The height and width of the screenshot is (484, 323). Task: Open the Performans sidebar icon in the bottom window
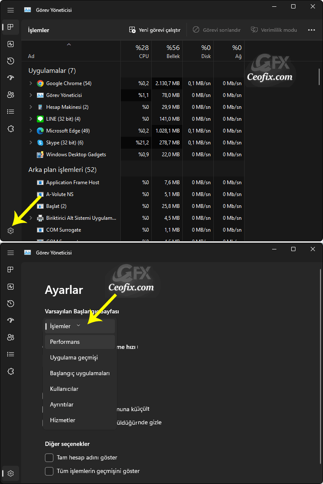click(11, 287)
